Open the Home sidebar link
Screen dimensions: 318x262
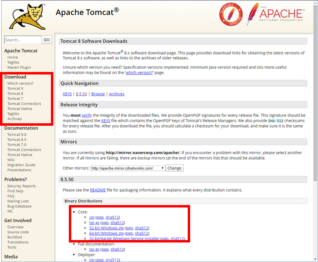pyautogui.click(x=13, y=57)
